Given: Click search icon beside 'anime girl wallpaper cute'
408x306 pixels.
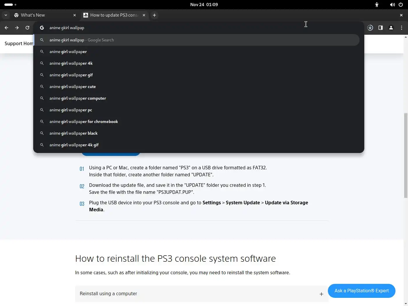Looking at the screenshot, I should tap(42, 87).
